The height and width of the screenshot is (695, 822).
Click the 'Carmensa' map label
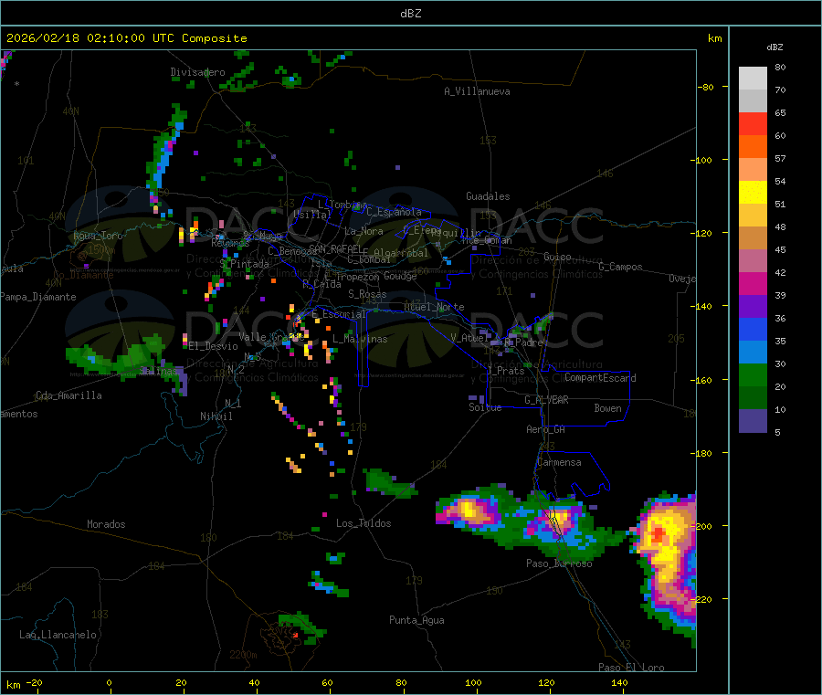tap(559, 462)
